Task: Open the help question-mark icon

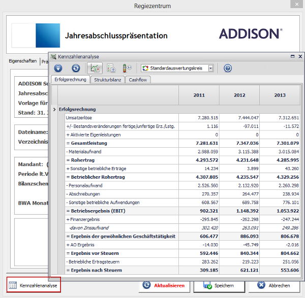Action: (228, 68)
